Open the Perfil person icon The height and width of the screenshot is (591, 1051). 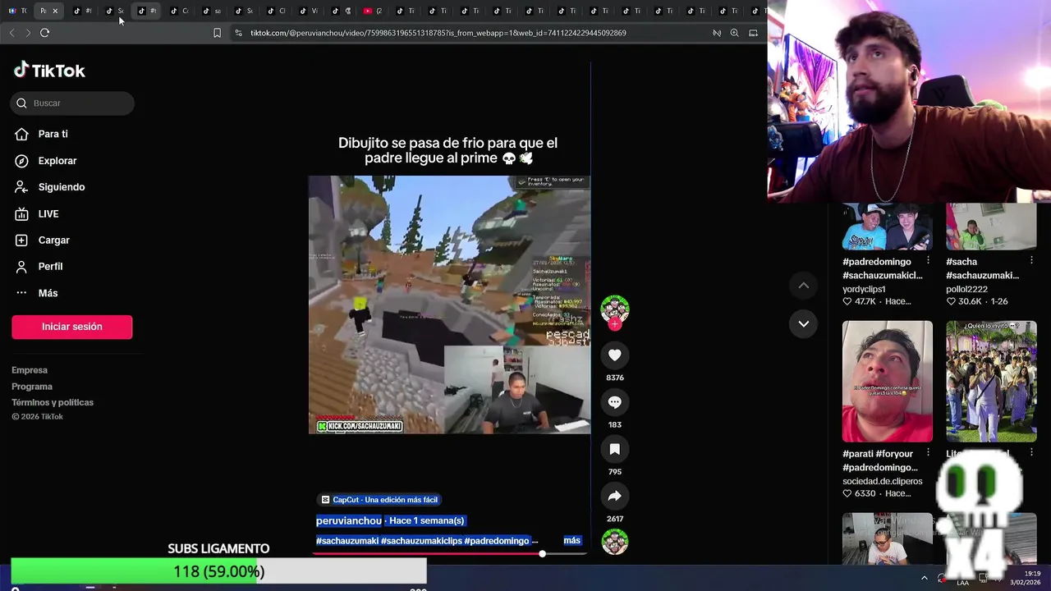(x=21, y=267)
